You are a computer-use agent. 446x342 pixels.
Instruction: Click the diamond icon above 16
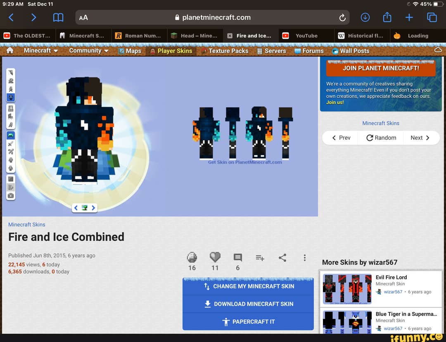192,258
